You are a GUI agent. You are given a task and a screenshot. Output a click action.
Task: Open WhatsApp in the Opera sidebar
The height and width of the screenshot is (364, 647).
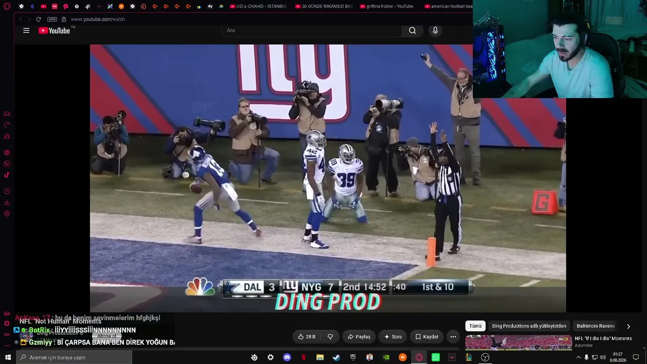pos(7,164)
